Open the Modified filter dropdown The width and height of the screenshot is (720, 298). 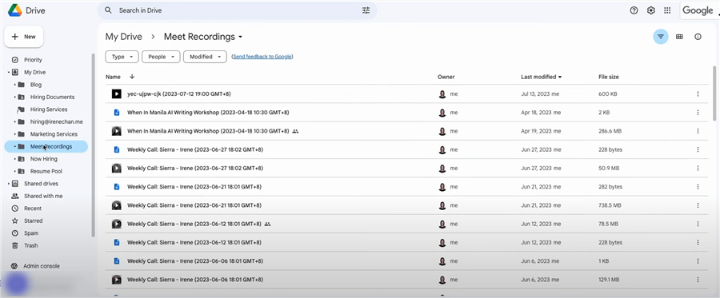tap(205, 57)
